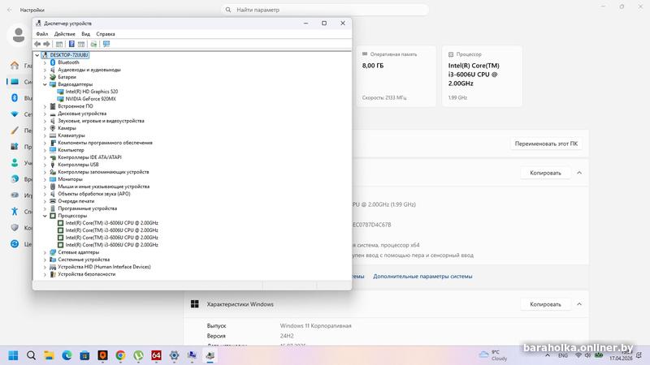
Task: Select Системные устройства tree item
Action: point(84,260)
